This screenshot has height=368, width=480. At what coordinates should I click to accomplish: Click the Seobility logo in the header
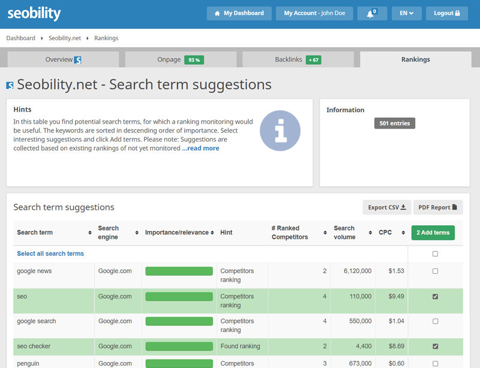34,12
